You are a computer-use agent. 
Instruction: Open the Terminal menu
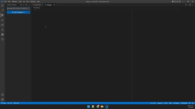tap(33, 2)
